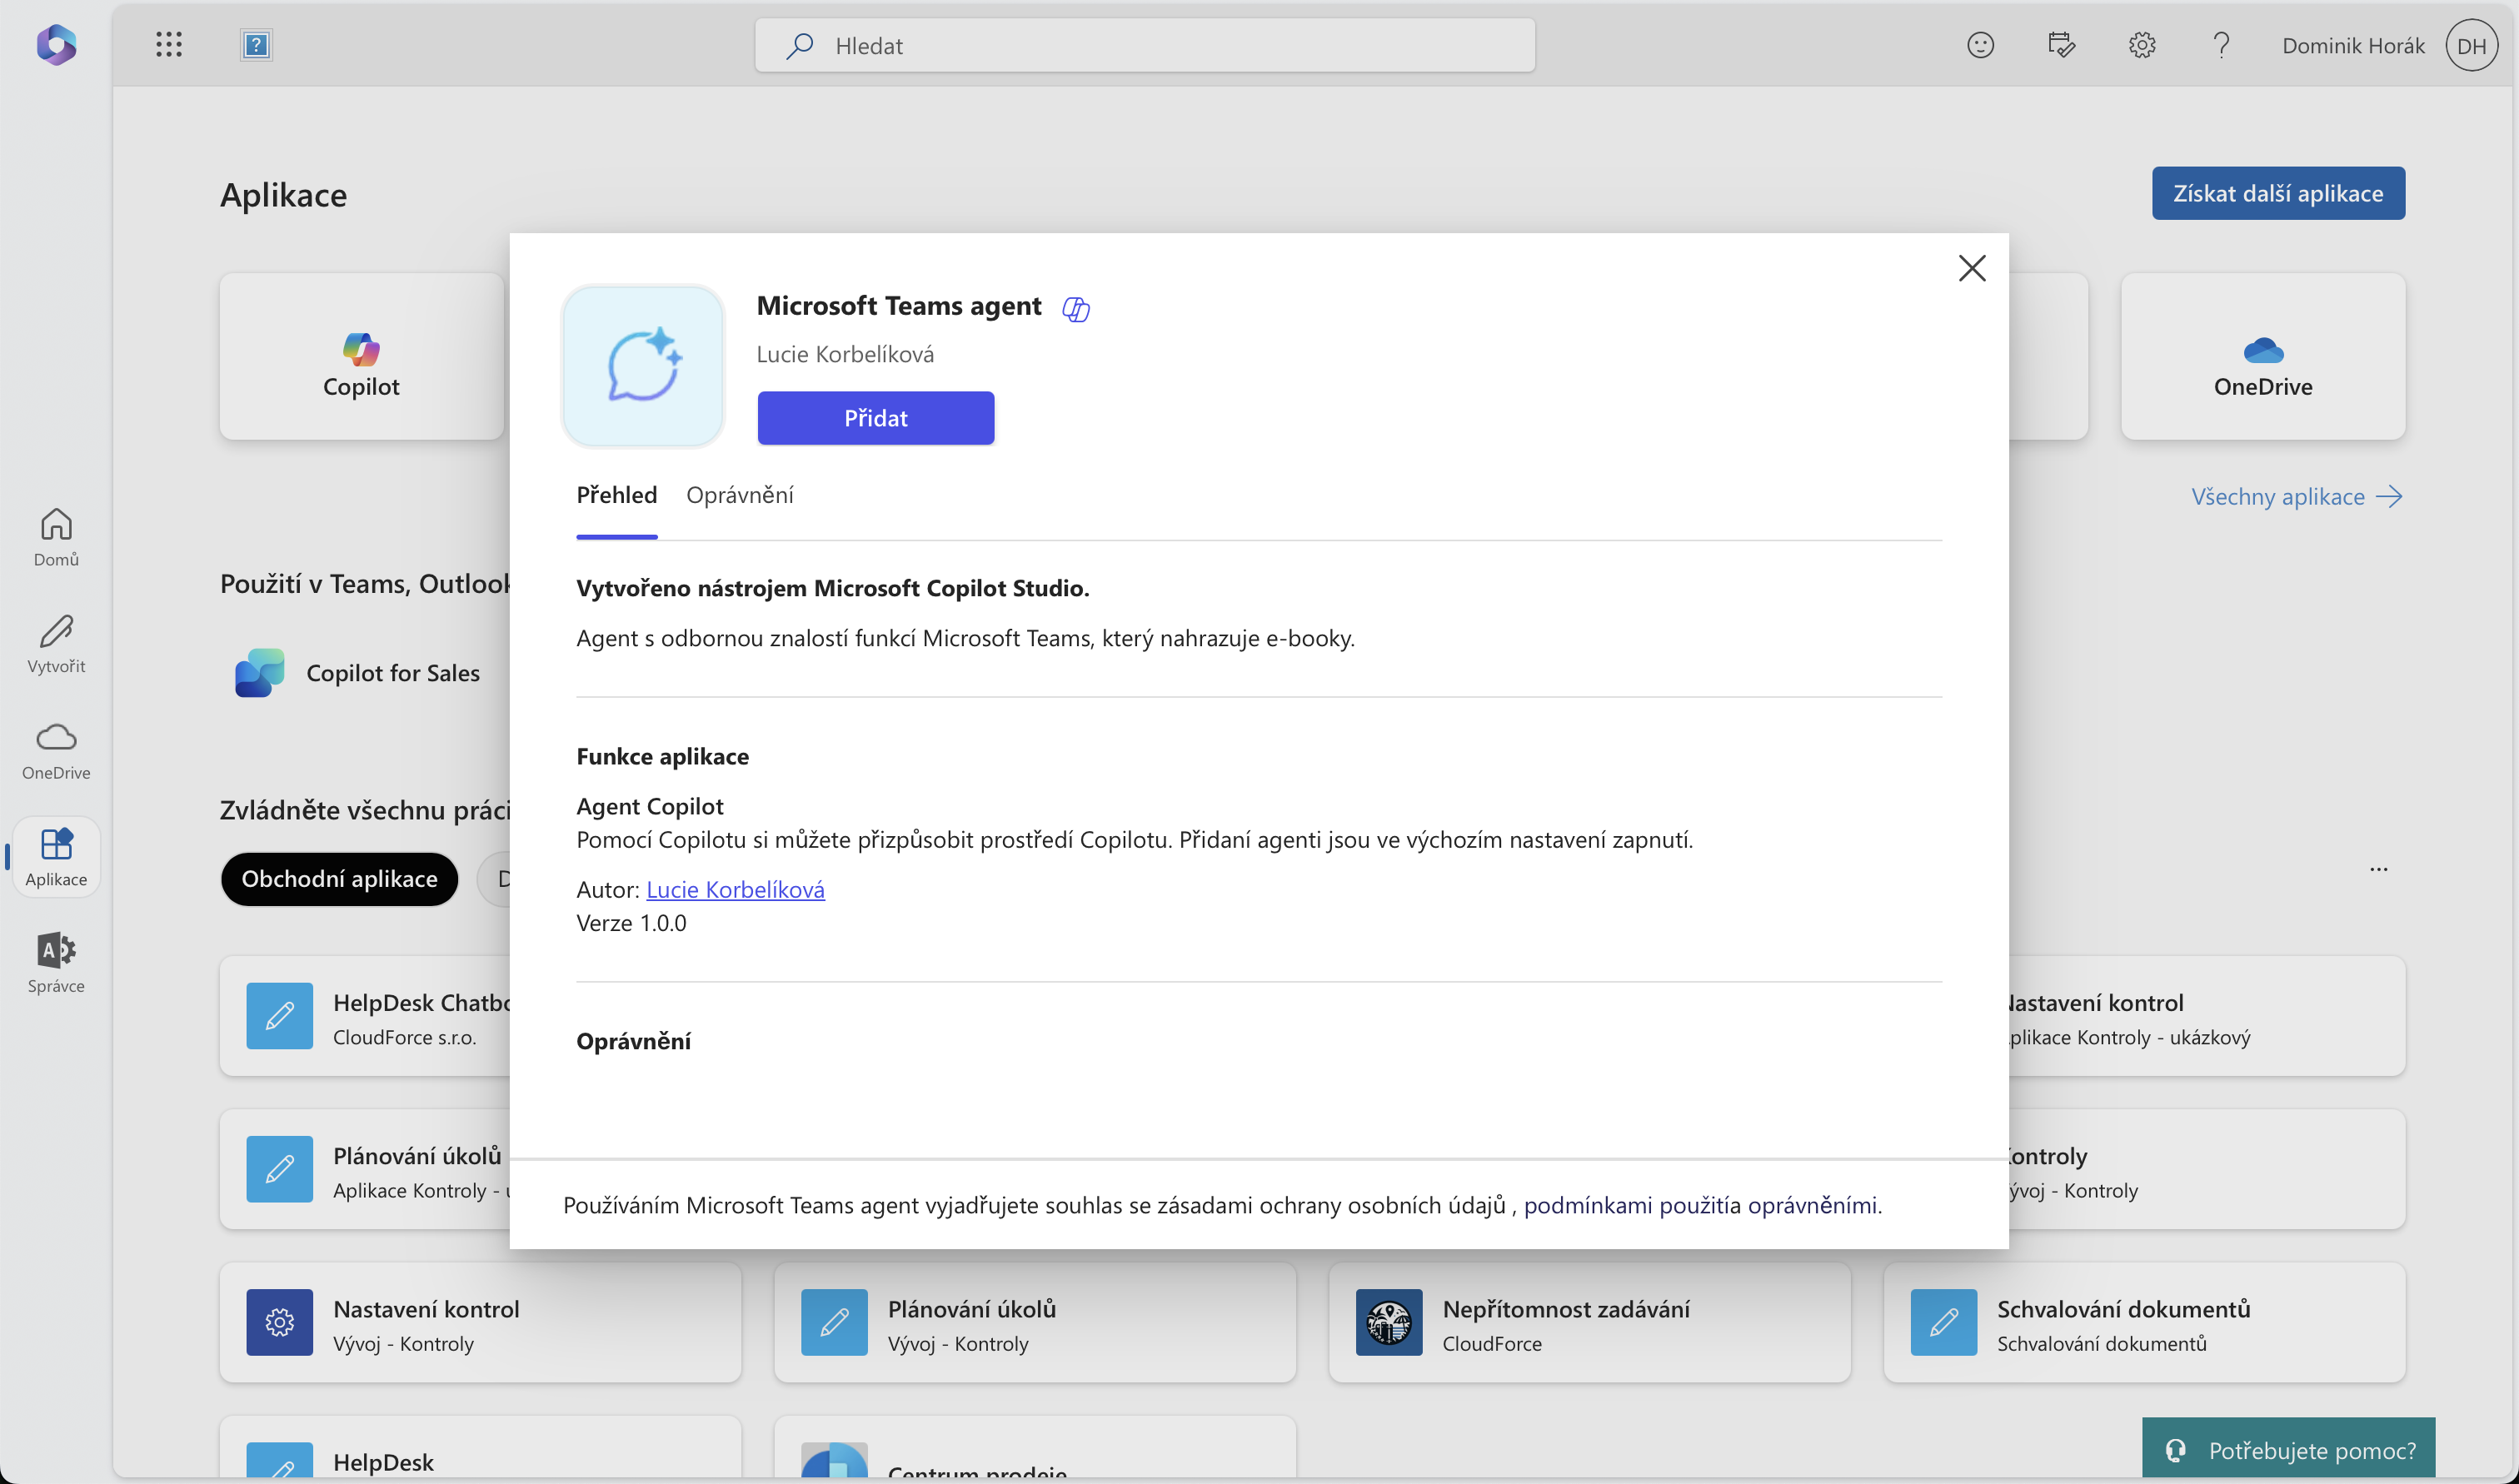Switch to the Oprávnění tab
This screenshot has height=1484, width=2519.
click(740, 495)
